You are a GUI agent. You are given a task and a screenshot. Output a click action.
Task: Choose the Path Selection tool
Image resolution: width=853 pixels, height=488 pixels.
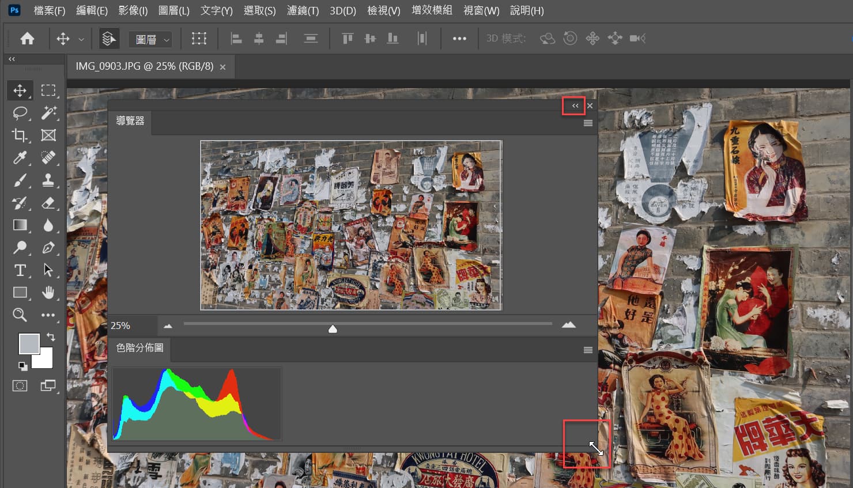click(48, 270)
